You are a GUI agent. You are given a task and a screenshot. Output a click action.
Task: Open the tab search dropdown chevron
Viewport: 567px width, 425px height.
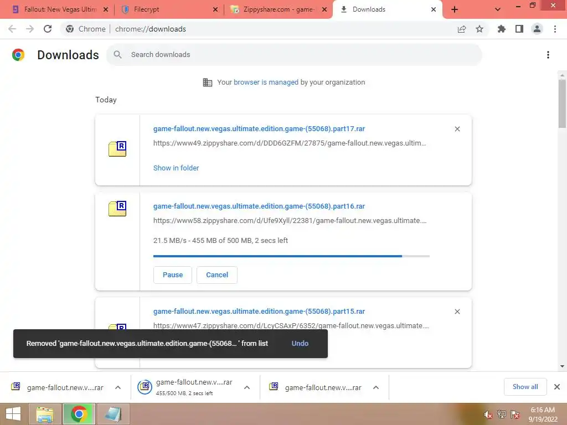point(498,10)
